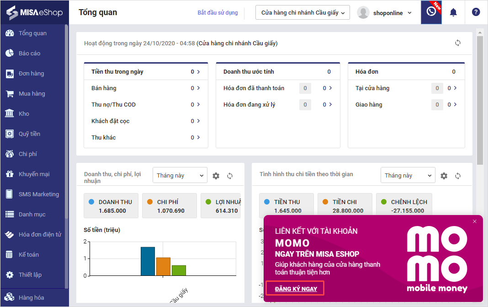Expand the shoponline user menu
Viewport: 488px width, 307px height.
(x=384, y=13)
